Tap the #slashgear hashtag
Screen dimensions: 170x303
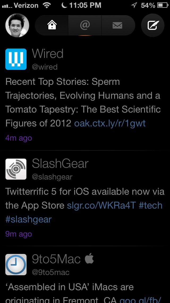pyautogui.click(x=28, y=219)
